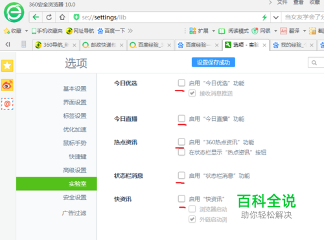The width and height of the screenshot is (324, 240).
Task: Open the 网银 online banking tool
Action: coord(261,31)
